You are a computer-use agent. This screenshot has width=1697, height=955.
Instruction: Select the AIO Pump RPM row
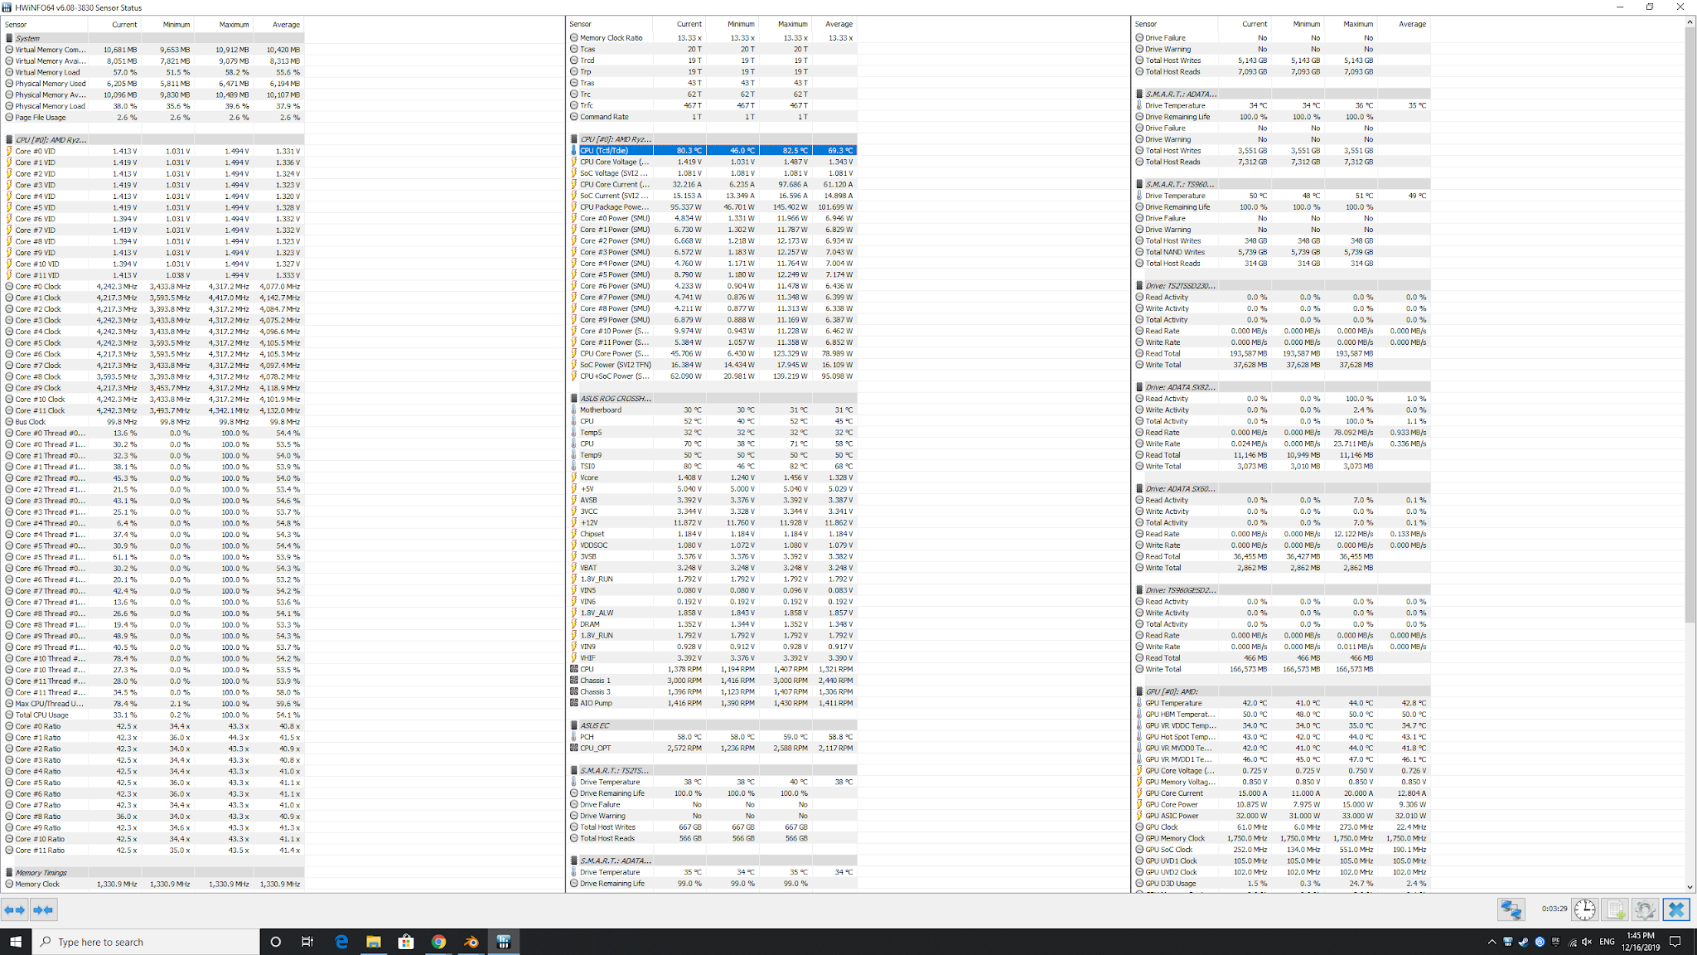(x=713, y=703)
